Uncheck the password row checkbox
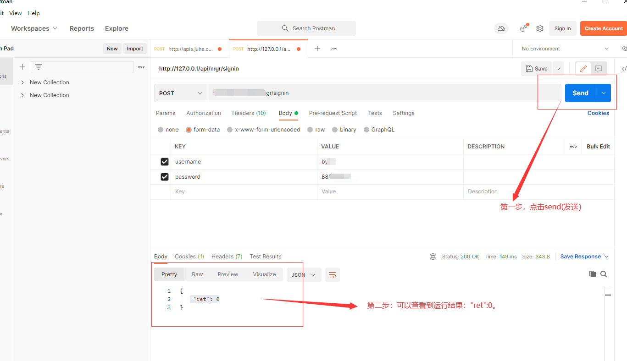Image resolution: width=627 pixels, height=361 pixels. point(165,177)
